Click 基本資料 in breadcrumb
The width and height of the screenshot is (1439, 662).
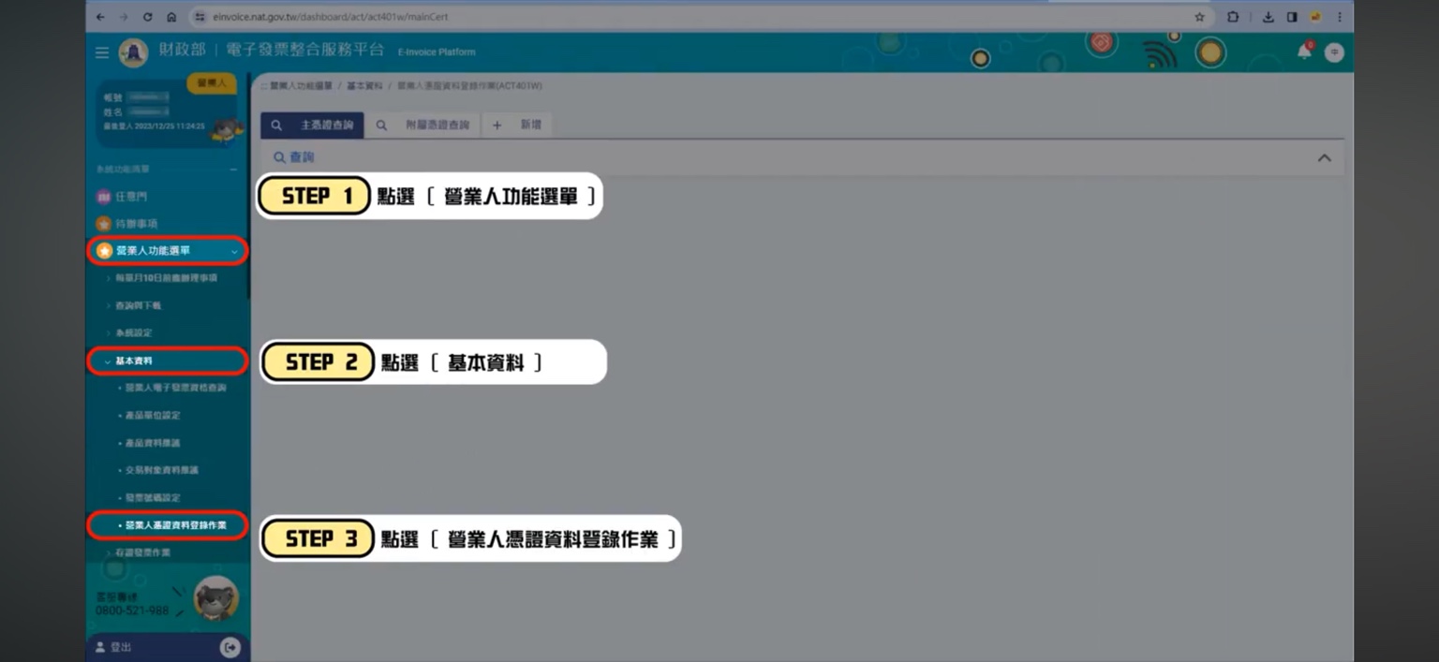click(364, 86)
